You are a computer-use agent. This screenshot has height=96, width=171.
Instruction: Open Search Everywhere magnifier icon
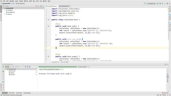(x=170, y=3)
